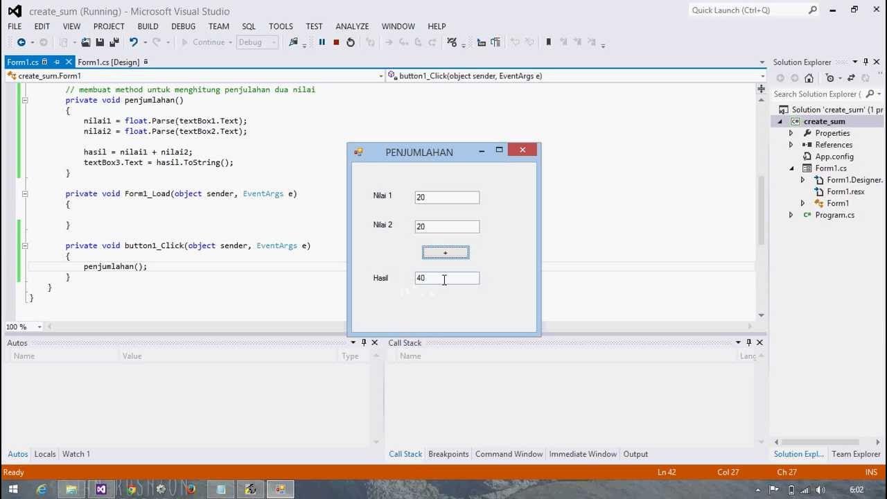
Task: Stop debugging with the red square
Action: (336, 42)
